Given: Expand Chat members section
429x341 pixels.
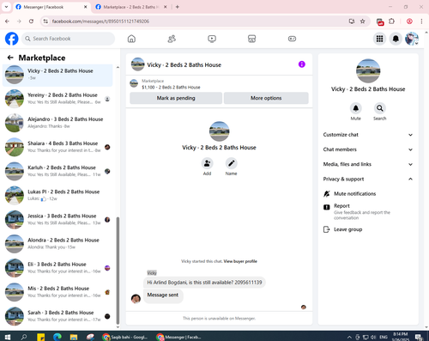Looking at the screenshot, I should tap(368, 149).
